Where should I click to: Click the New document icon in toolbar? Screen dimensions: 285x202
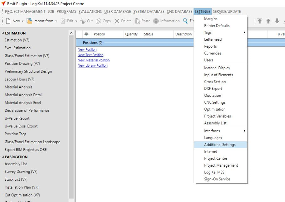coord(8,21)
